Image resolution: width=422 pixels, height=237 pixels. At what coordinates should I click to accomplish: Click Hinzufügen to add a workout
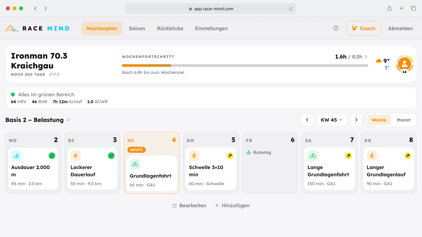point(232,205)
